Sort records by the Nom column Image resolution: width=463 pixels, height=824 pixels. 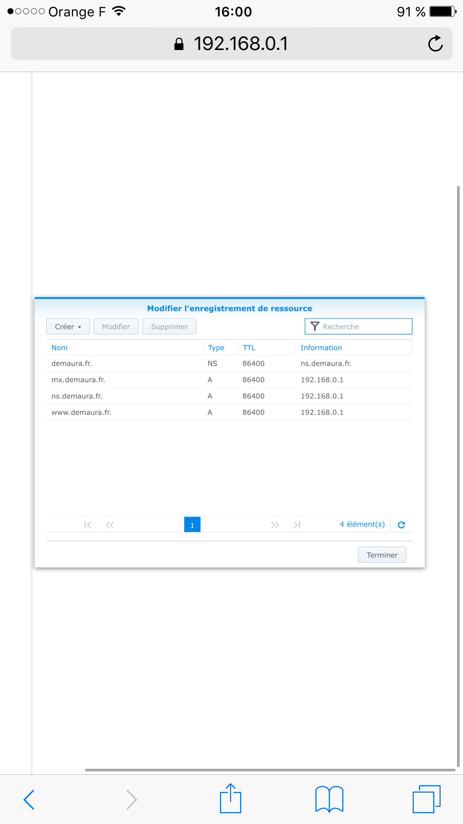click(x=60, y=348)
